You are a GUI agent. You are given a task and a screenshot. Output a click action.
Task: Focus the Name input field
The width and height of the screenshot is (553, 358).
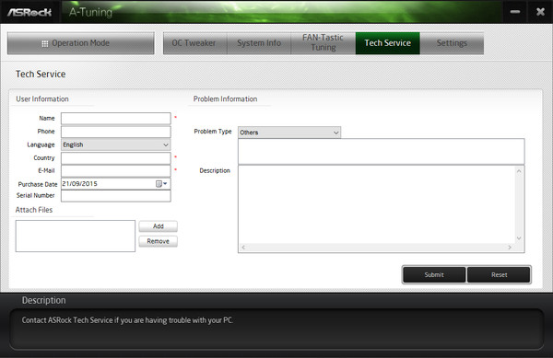point(116,119)
